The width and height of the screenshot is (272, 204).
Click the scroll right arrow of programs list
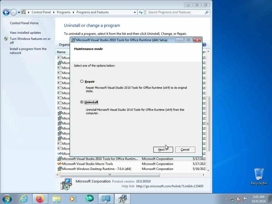(203, 175)
